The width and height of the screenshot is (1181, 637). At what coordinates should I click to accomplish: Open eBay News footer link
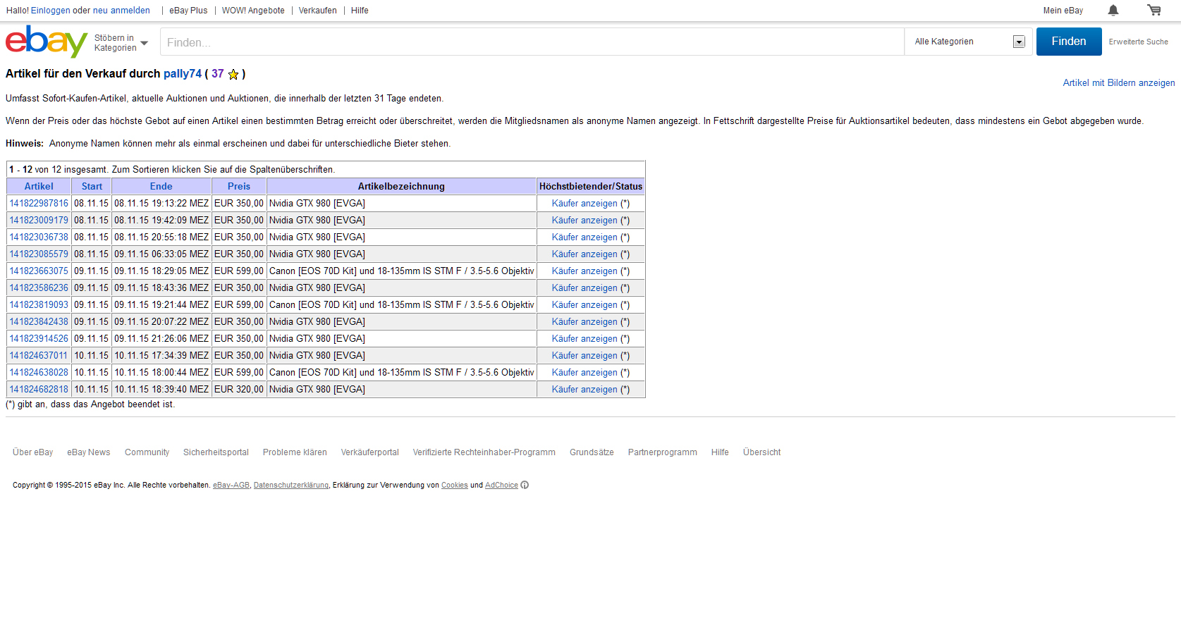click(89, 452)
